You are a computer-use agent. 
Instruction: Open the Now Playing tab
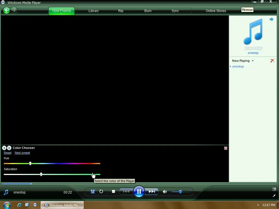(62, 11)
